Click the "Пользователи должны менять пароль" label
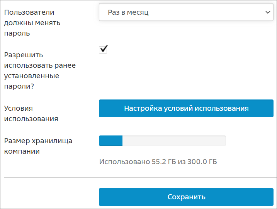The height and width of the screenshot is (209, 277). pos(32,23)
